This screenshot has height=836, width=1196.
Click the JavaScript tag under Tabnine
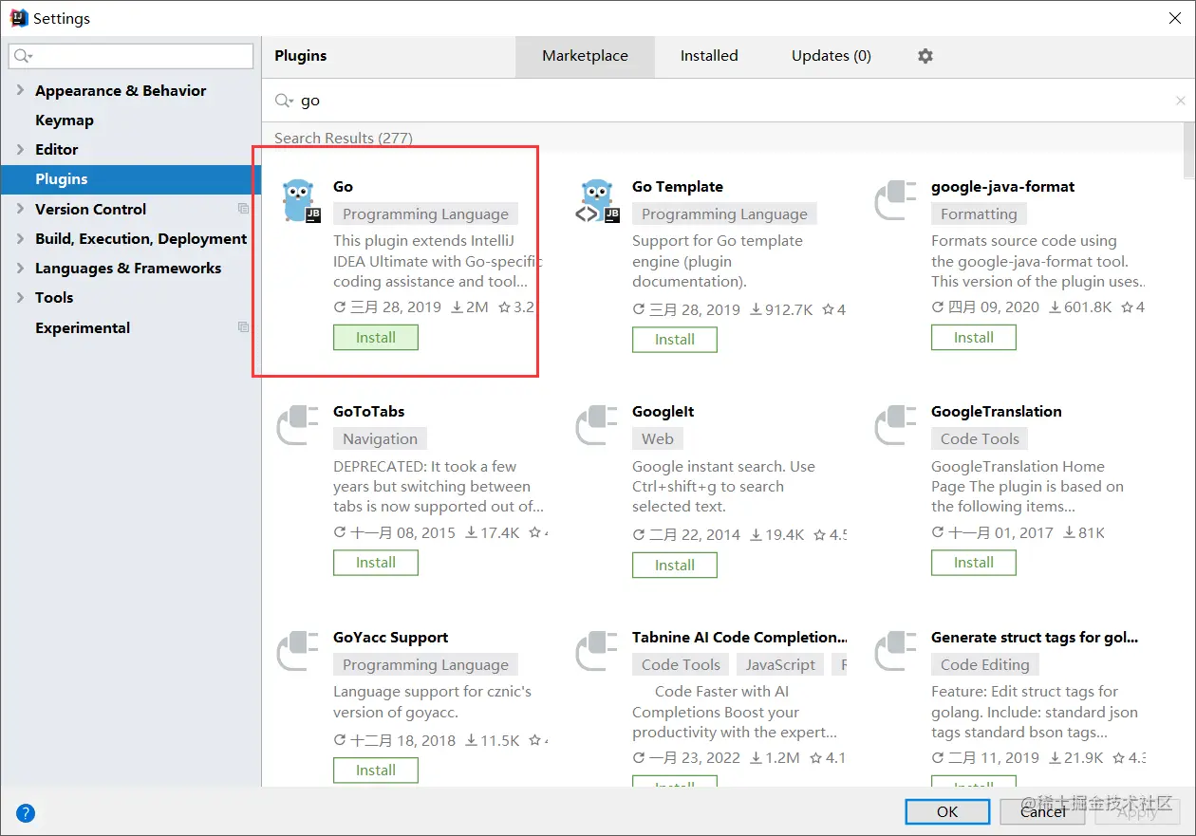(780, 665)
